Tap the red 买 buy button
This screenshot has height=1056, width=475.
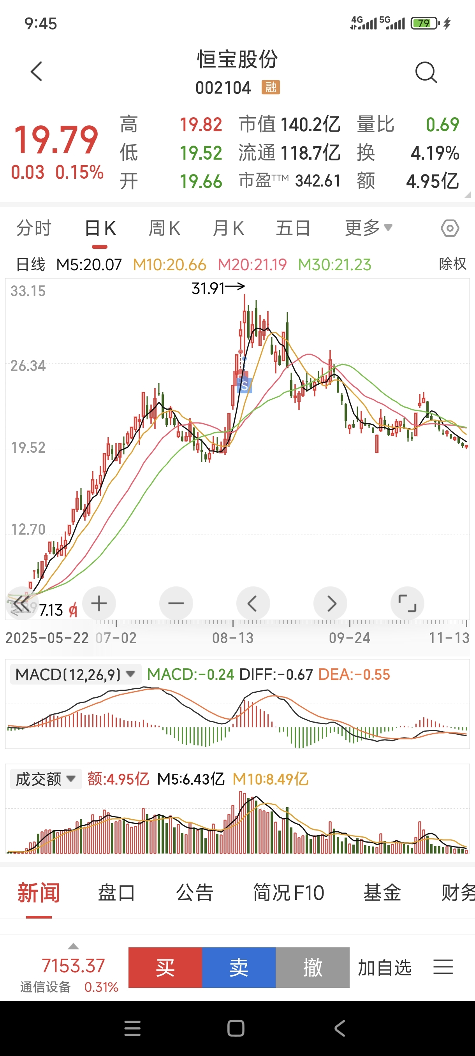point(165,968)
